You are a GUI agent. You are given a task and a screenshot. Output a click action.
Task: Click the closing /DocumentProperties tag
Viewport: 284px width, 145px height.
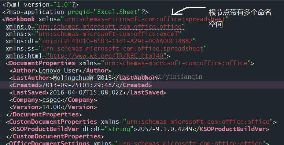(x=44, y=114)
